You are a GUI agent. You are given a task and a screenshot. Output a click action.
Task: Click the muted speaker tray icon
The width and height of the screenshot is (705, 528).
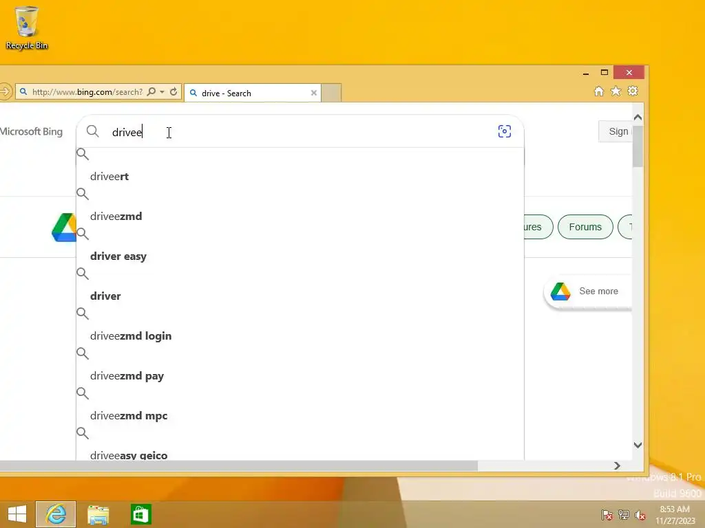pos(640,514)
